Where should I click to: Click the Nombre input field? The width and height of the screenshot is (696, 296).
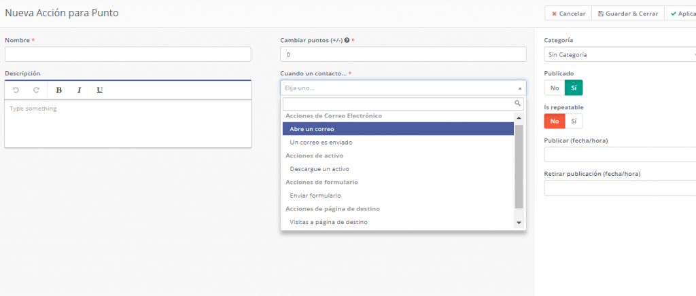[128, 54]
